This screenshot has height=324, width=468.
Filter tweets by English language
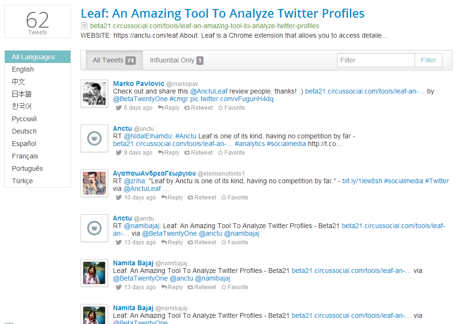23,69
